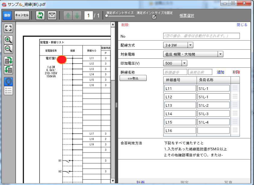Viewport: 254px width, 185px height.
Task: Rotate the page clockwise
Action: coord(8,60)
